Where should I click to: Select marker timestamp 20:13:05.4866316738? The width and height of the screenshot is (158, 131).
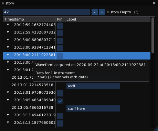point(32,107)
